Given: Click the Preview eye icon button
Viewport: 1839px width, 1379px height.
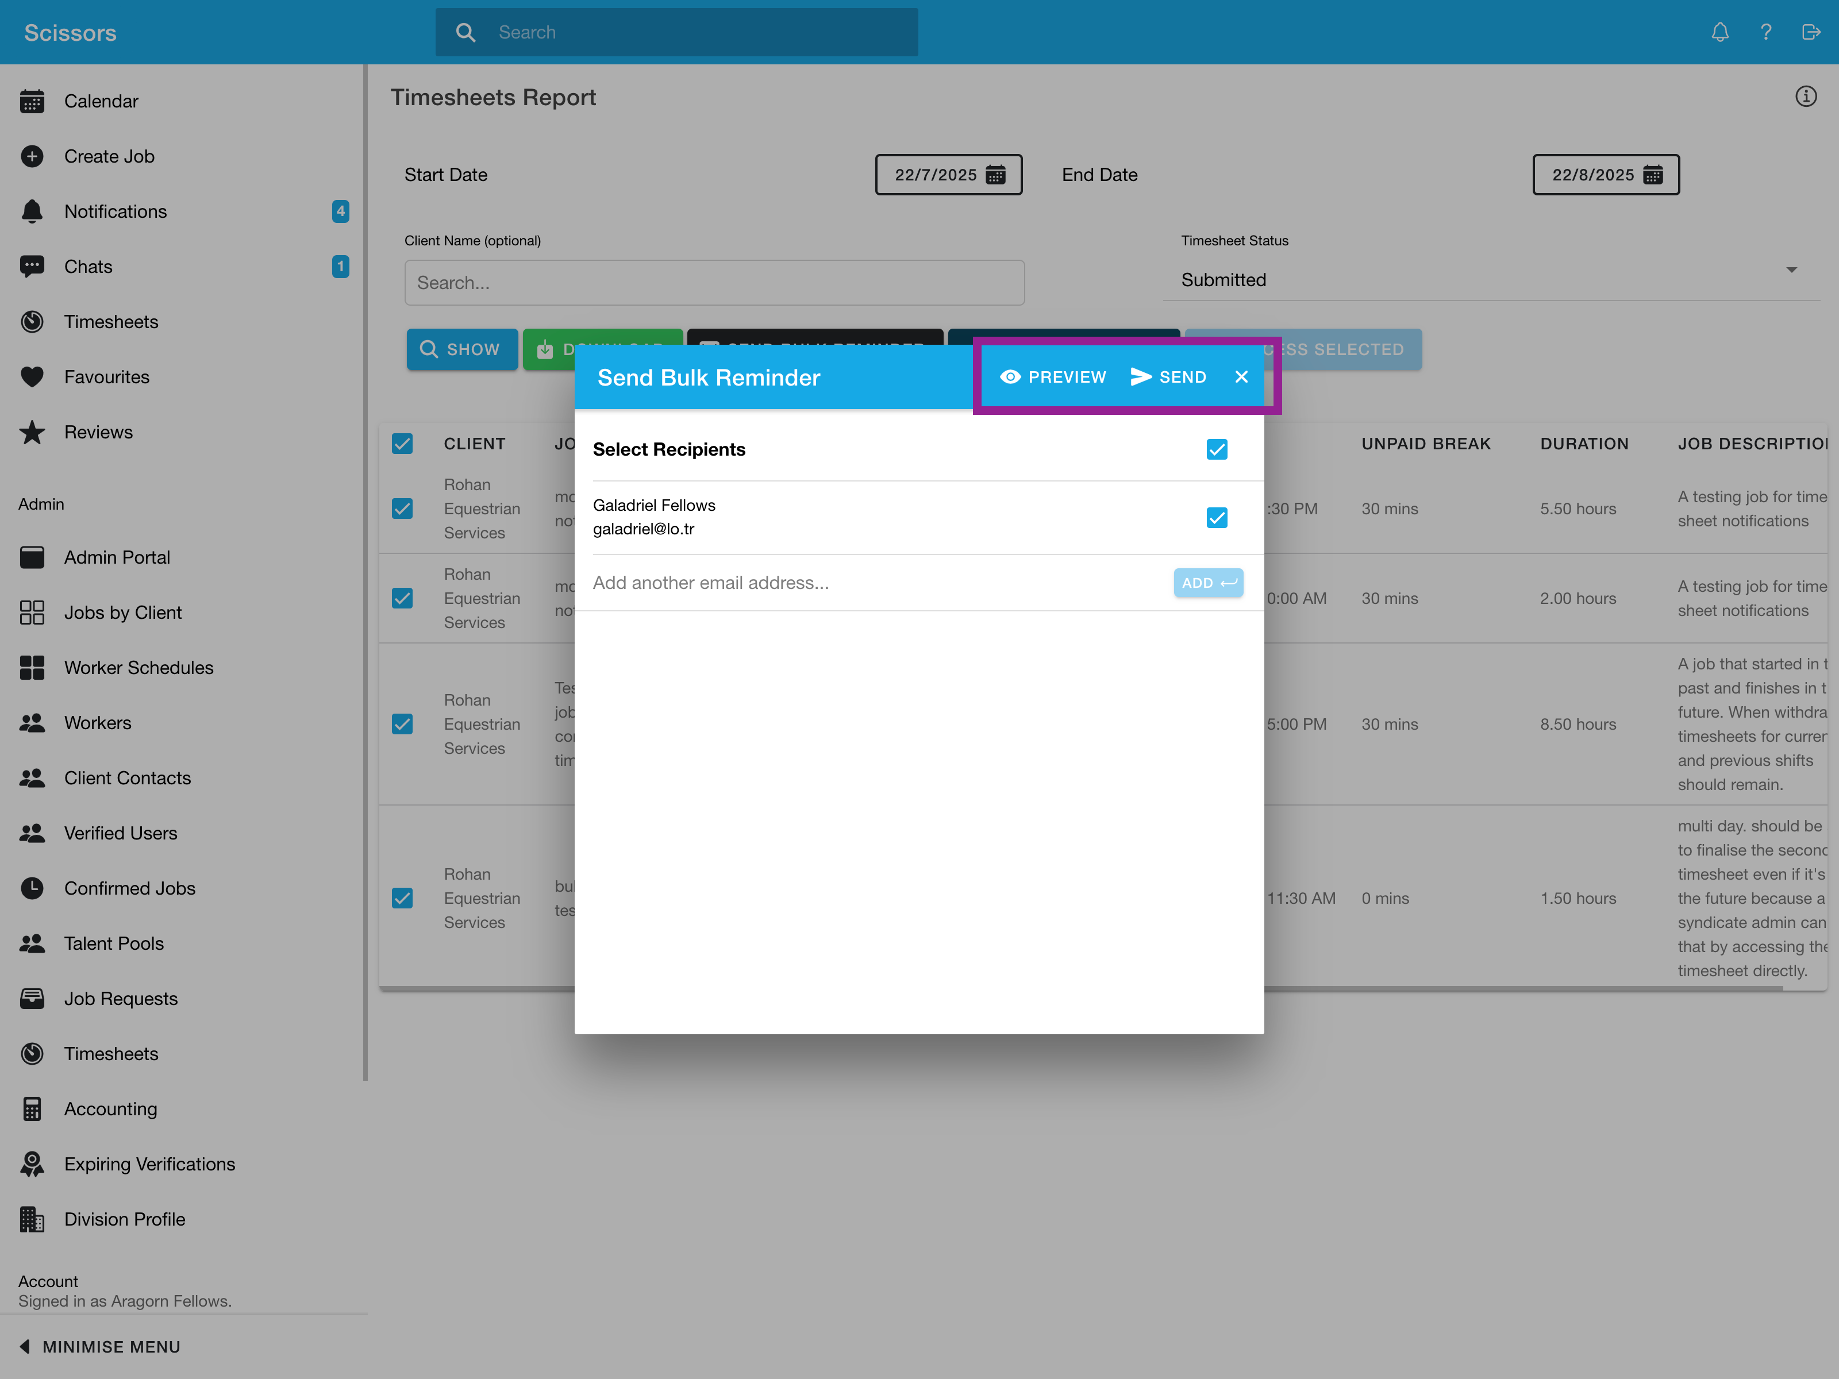Looking at the screenshot, I should point(1052,378).
